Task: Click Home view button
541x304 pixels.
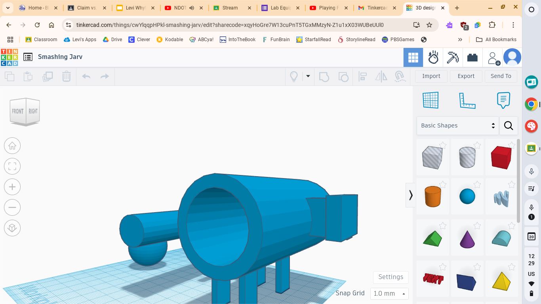Action: (12, 146)
